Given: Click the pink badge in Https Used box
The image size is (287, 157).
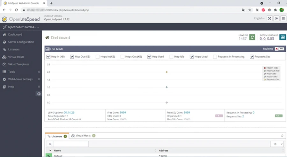Looking at the screenshot, I should coord(219,116).
